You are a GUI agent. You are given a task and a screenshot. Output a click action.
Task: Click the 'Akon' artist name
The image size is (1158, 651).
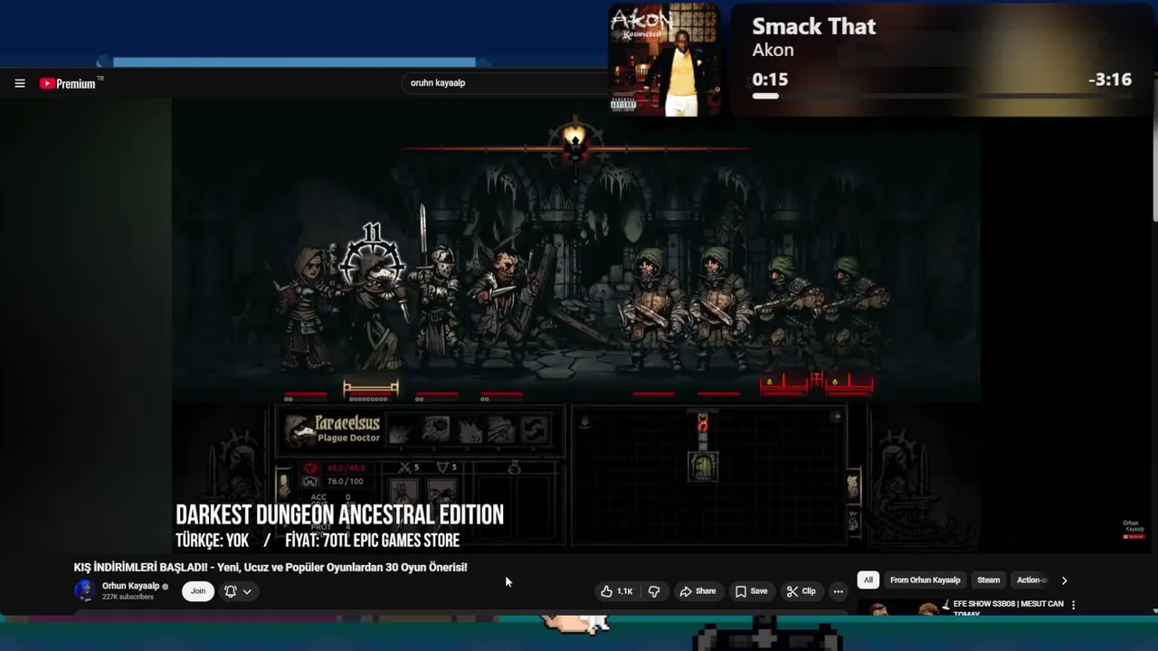click(x=773, y=51)
